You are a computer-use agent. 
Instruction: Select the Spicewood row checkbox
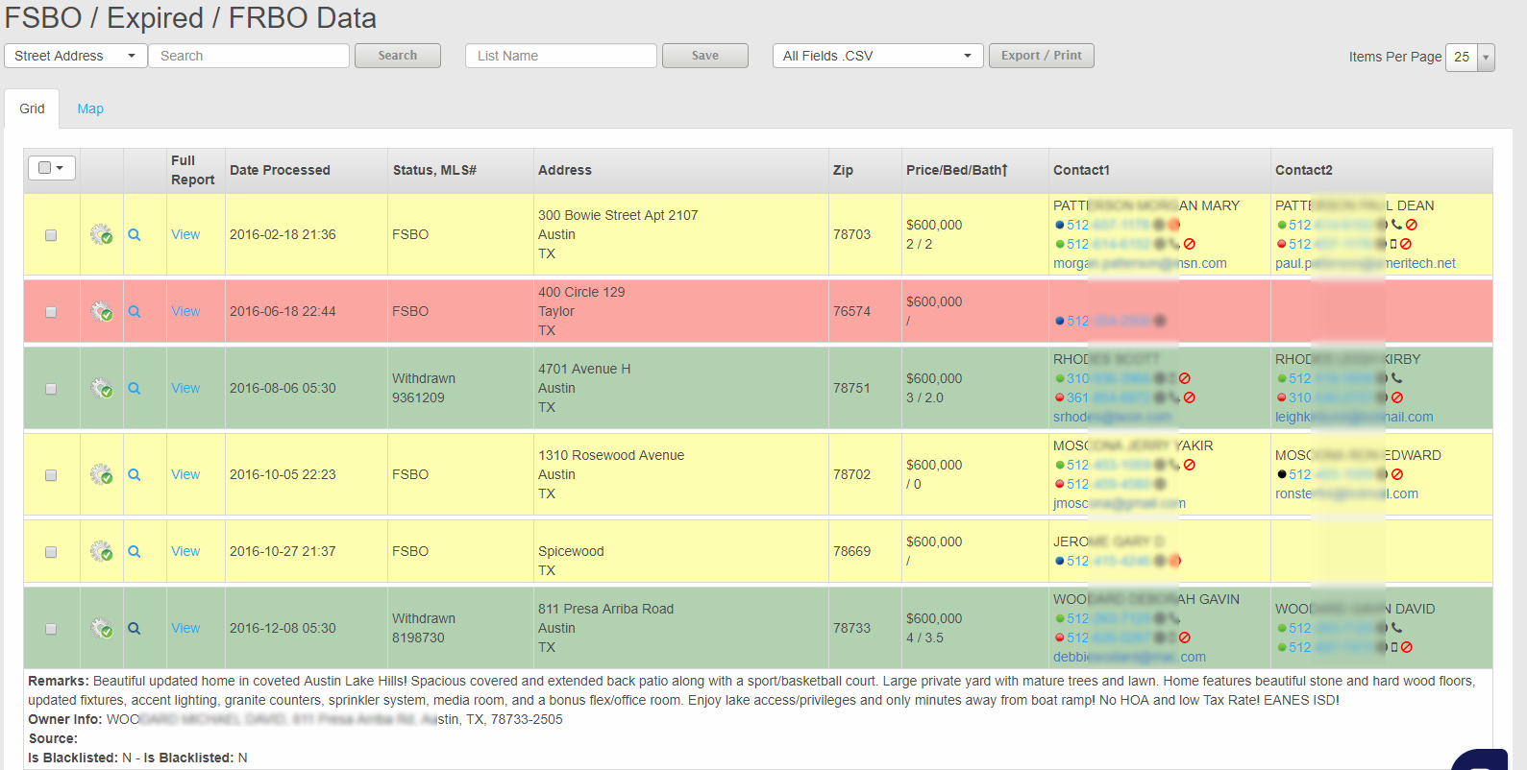[51, 552]
